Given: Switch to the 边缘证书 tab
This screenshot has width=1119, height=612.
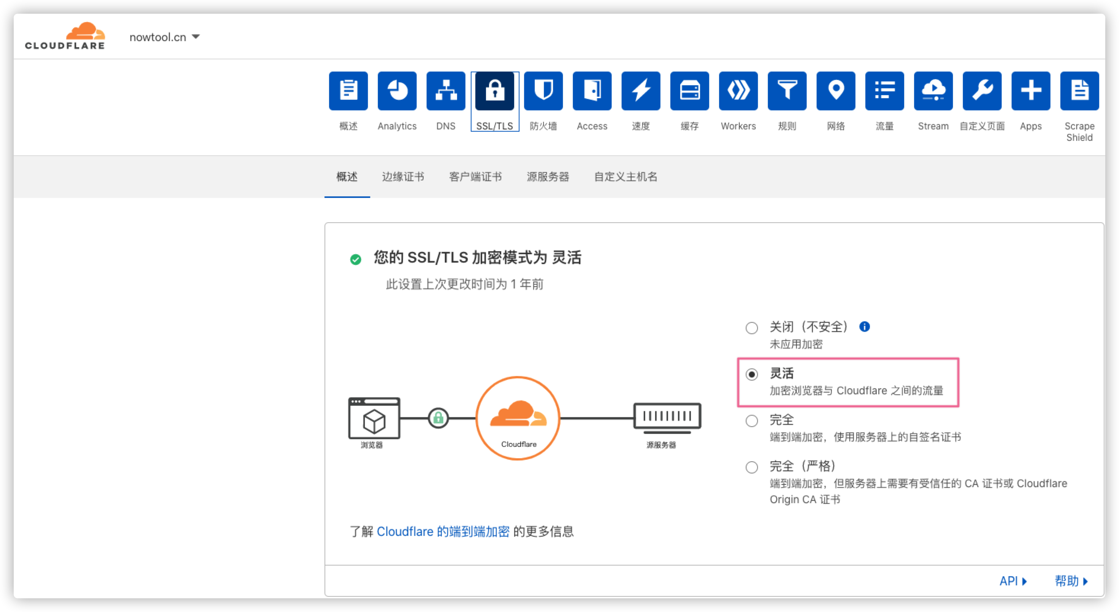Looking at the screenshot, I should click(x=403, y=177).
